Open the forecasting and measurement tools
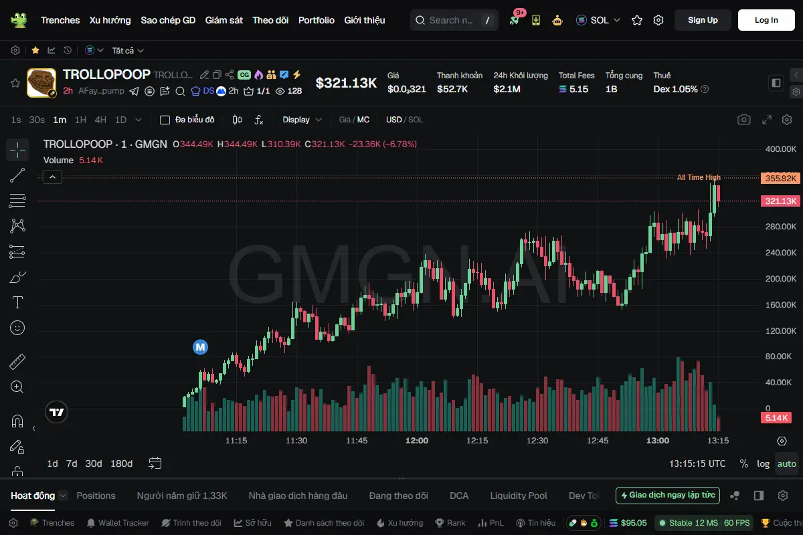This screenshot has width=803, height=535. click(17, 251)
